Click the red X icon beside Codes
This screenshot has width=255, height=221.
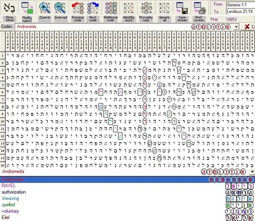click(247, 27)
